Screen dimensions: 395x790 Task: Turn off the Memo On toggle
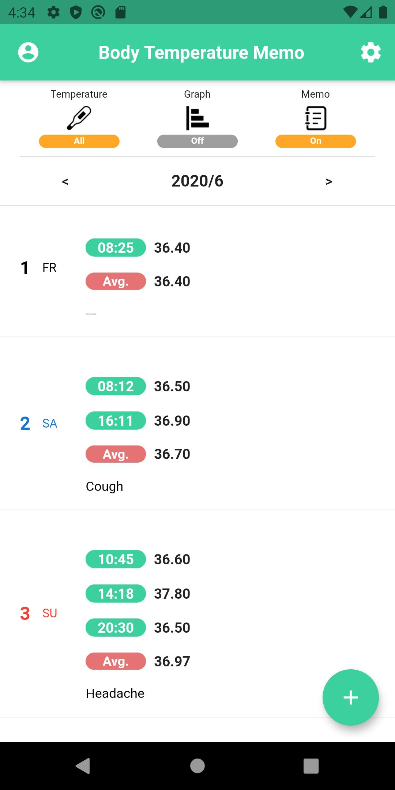(x=316, y=141)
